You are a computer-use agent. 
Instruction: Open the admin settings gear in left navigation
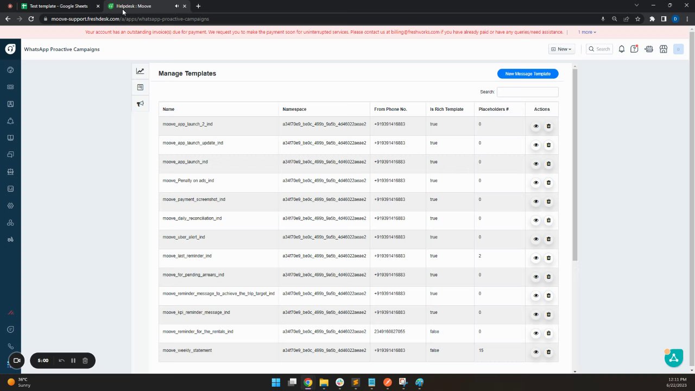(10, 206)
